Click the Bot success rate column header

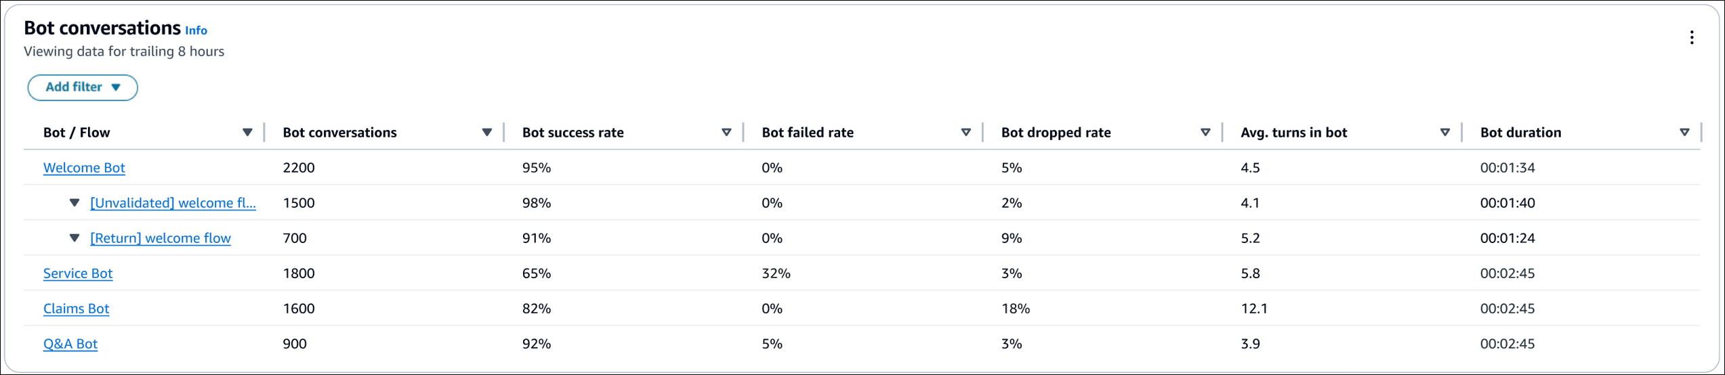573,133
